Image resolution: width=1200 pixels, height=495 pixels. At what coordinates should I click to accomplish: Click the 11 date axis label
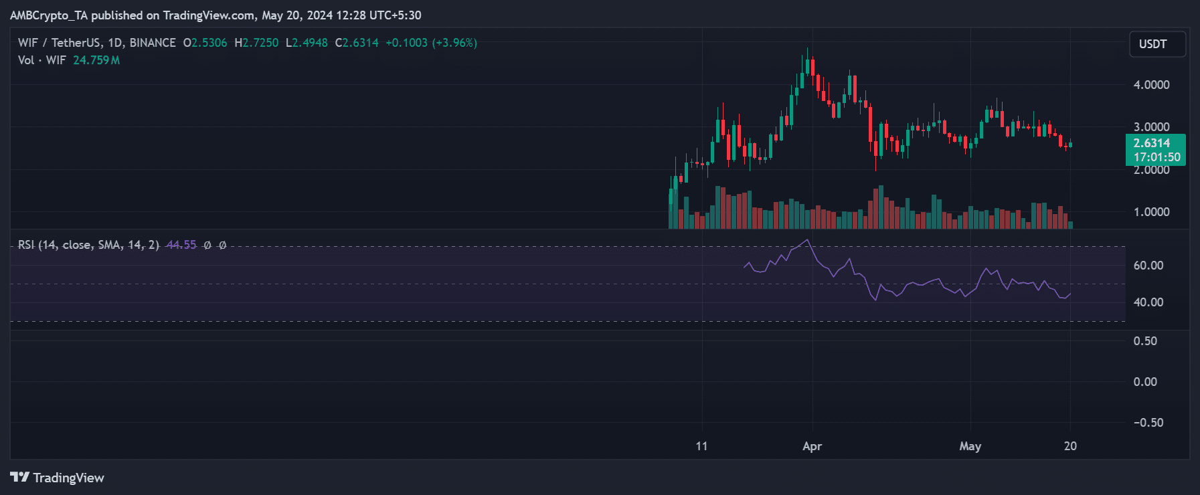click(701, 446)
